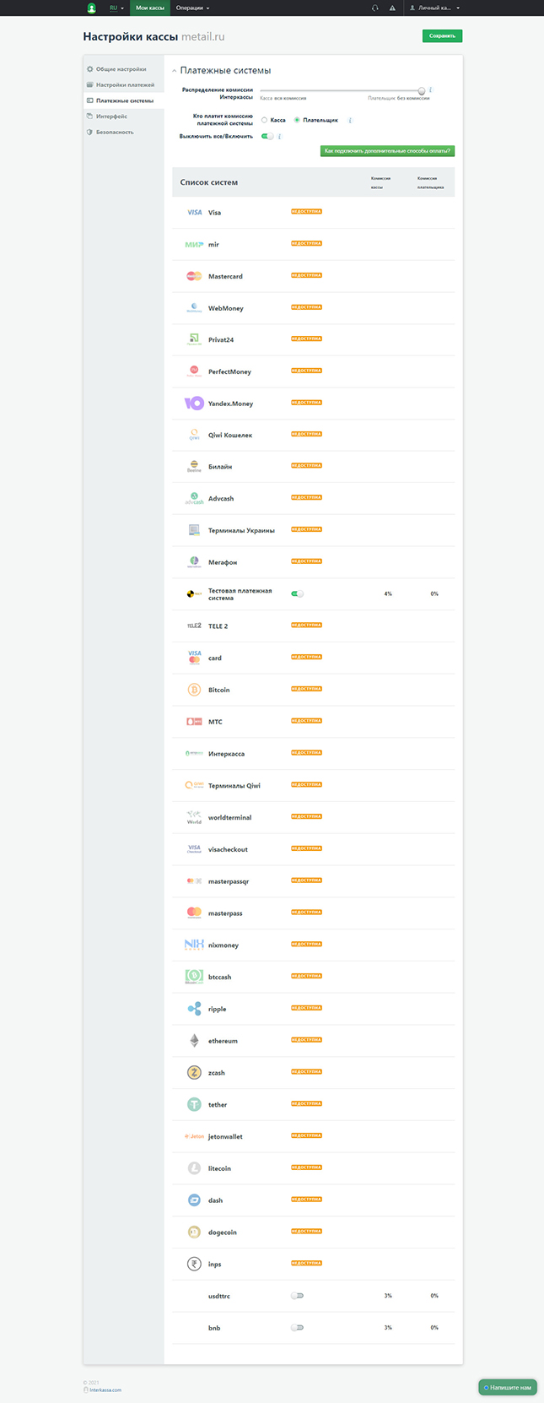Click the headset support icon in top bar

(x=374, y=8)
